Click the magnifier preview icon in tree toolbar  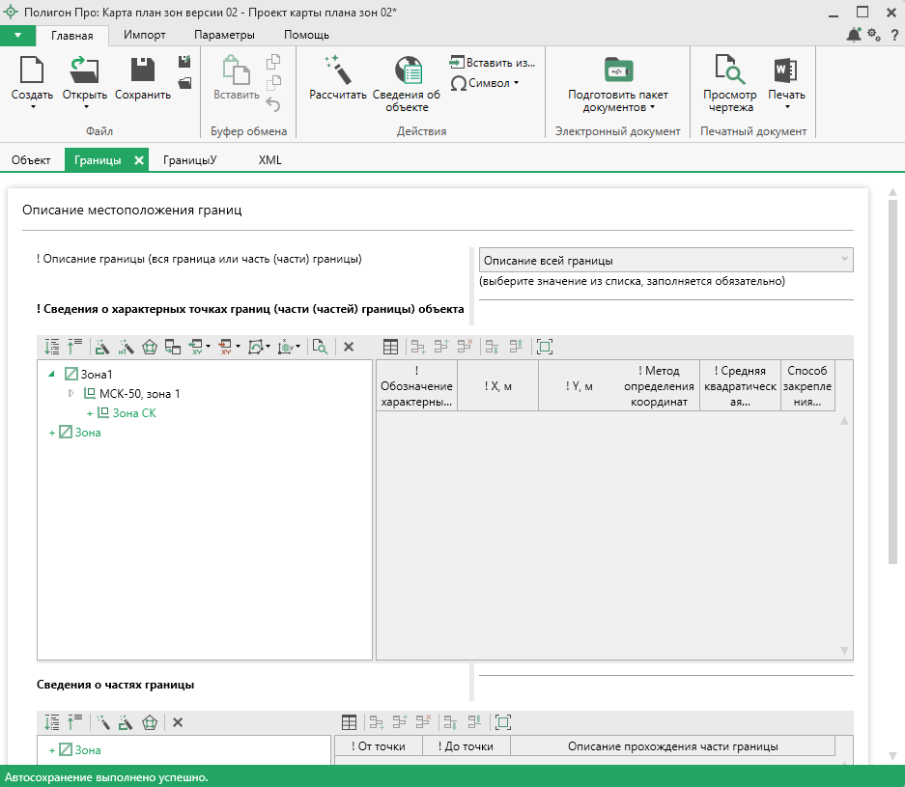(320, 347)
